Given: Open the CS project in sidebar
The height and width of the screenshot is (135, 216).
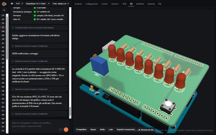Looking at the screenshot, I should (3, 15).
